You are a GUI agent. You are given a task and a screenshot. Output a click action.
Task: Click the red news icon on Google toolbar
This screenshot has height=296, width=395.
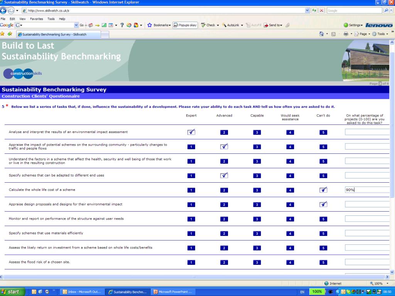click(x=91, y=25)
